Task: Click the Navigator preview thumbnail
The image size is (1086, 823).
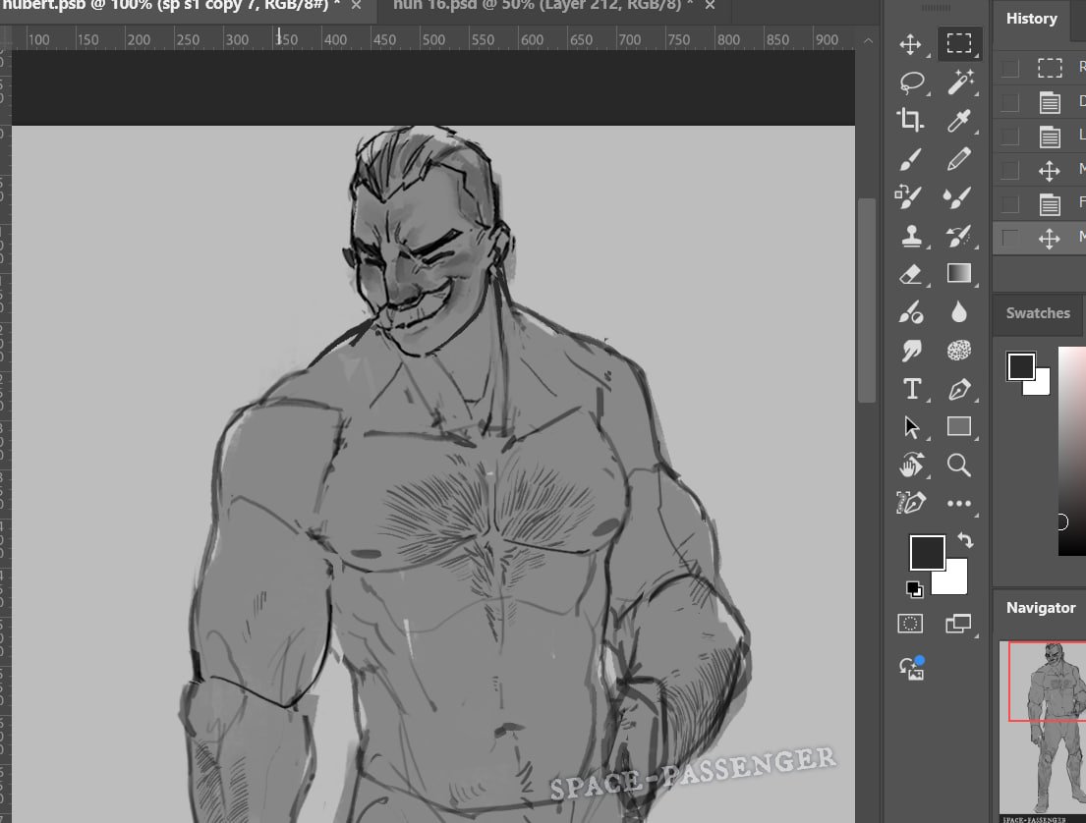Action: (x=1043, y=731)
